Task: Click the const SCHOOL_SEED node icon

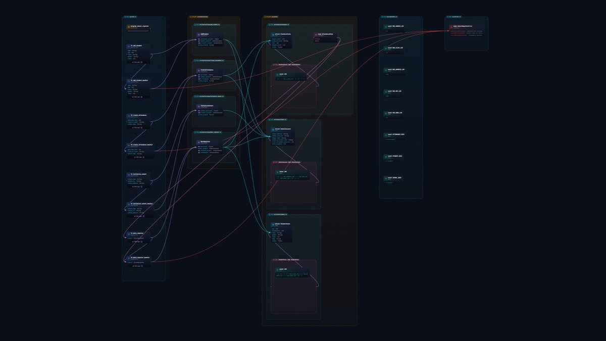Action: (386, 178)
